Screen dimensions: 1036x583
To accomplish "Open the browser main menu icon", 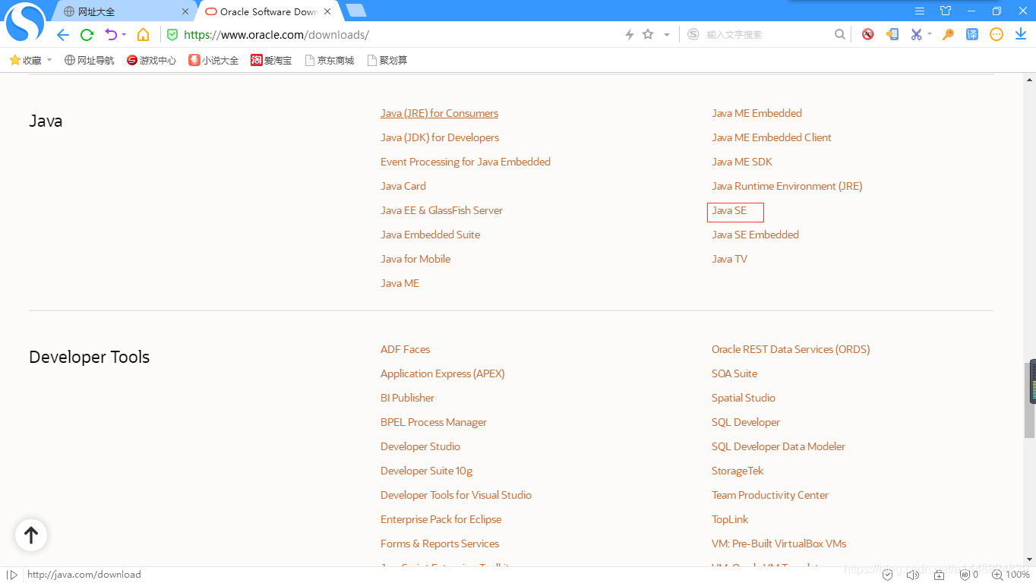I will (920, 11).
